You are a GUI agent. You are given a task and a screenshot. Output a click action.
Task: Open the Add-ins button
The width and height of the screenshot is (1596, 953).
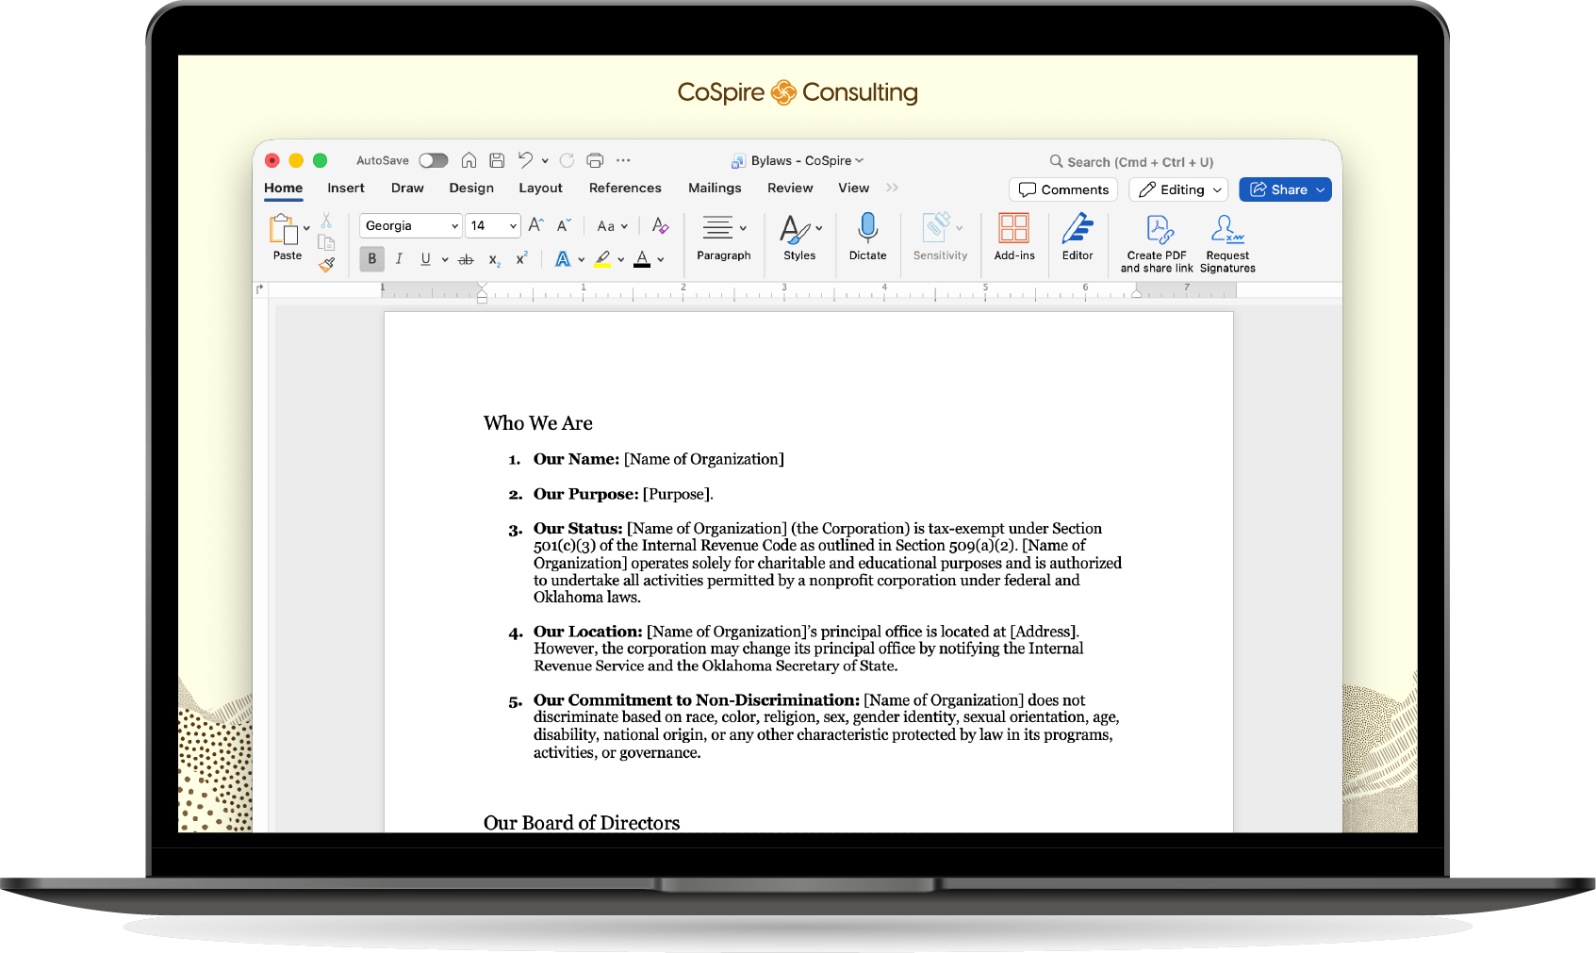1014,238
